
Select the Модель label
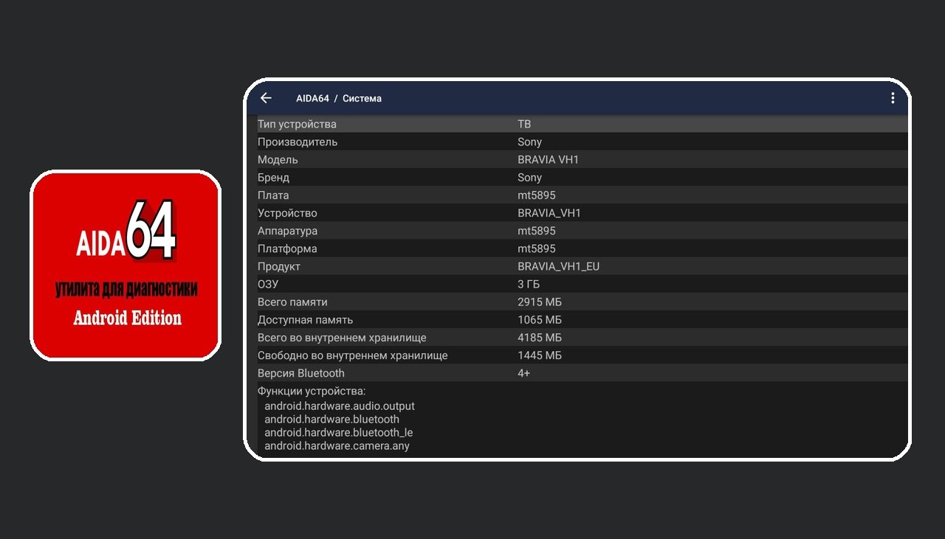tap(278, 159)
